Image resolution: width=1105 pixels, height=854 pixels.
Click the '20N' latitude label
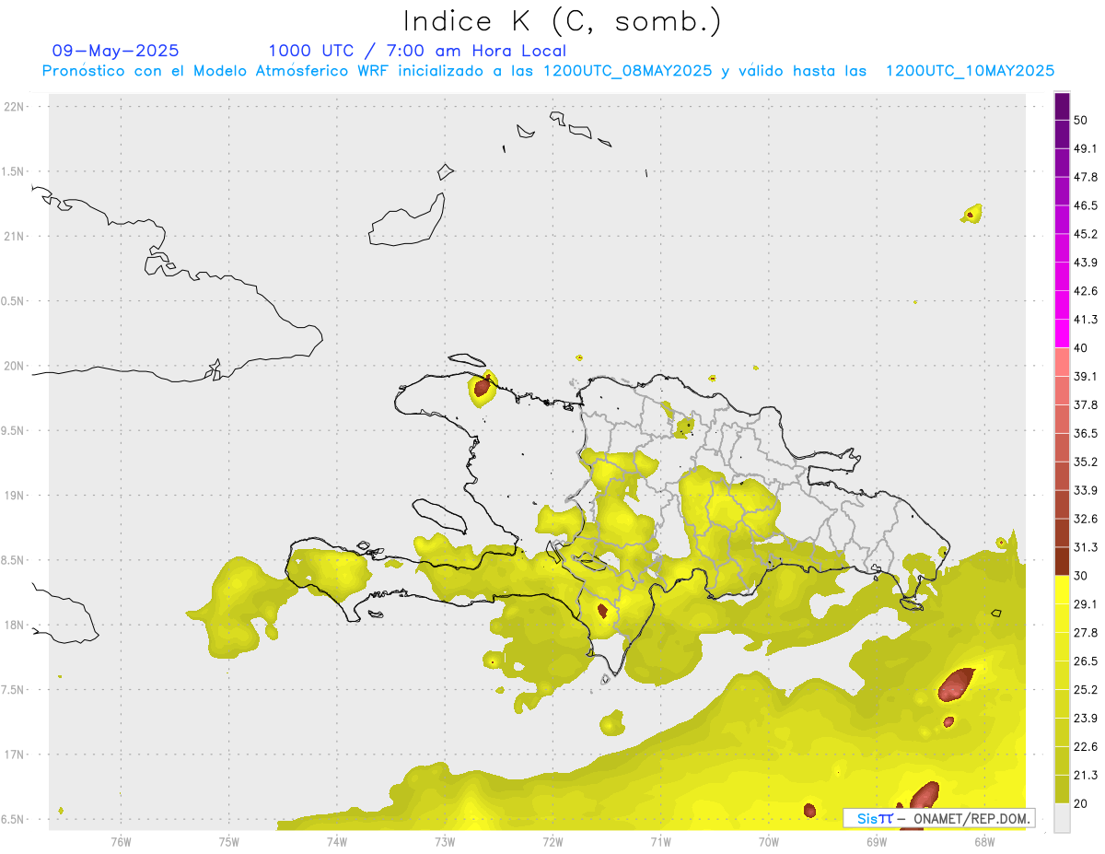click(14, 366)
